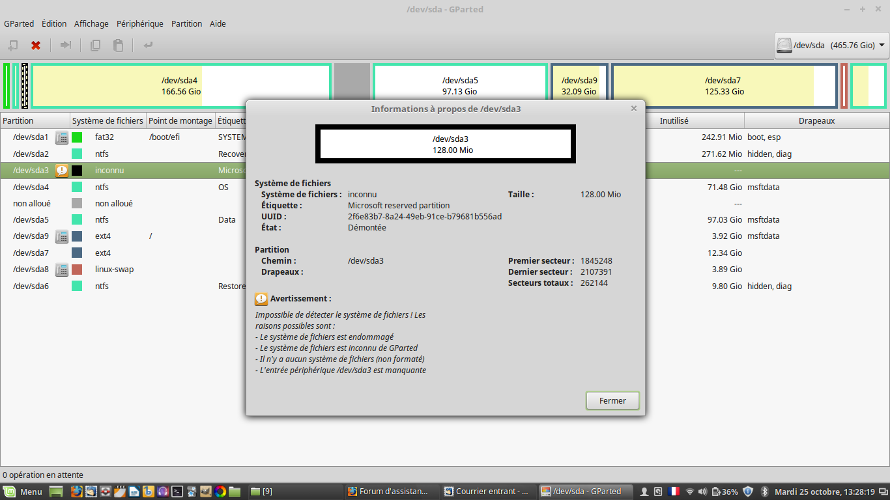Click the paste partition toolbar icon
The height and width of the screenshot is (500, 890).
click(x=118, y=46)
